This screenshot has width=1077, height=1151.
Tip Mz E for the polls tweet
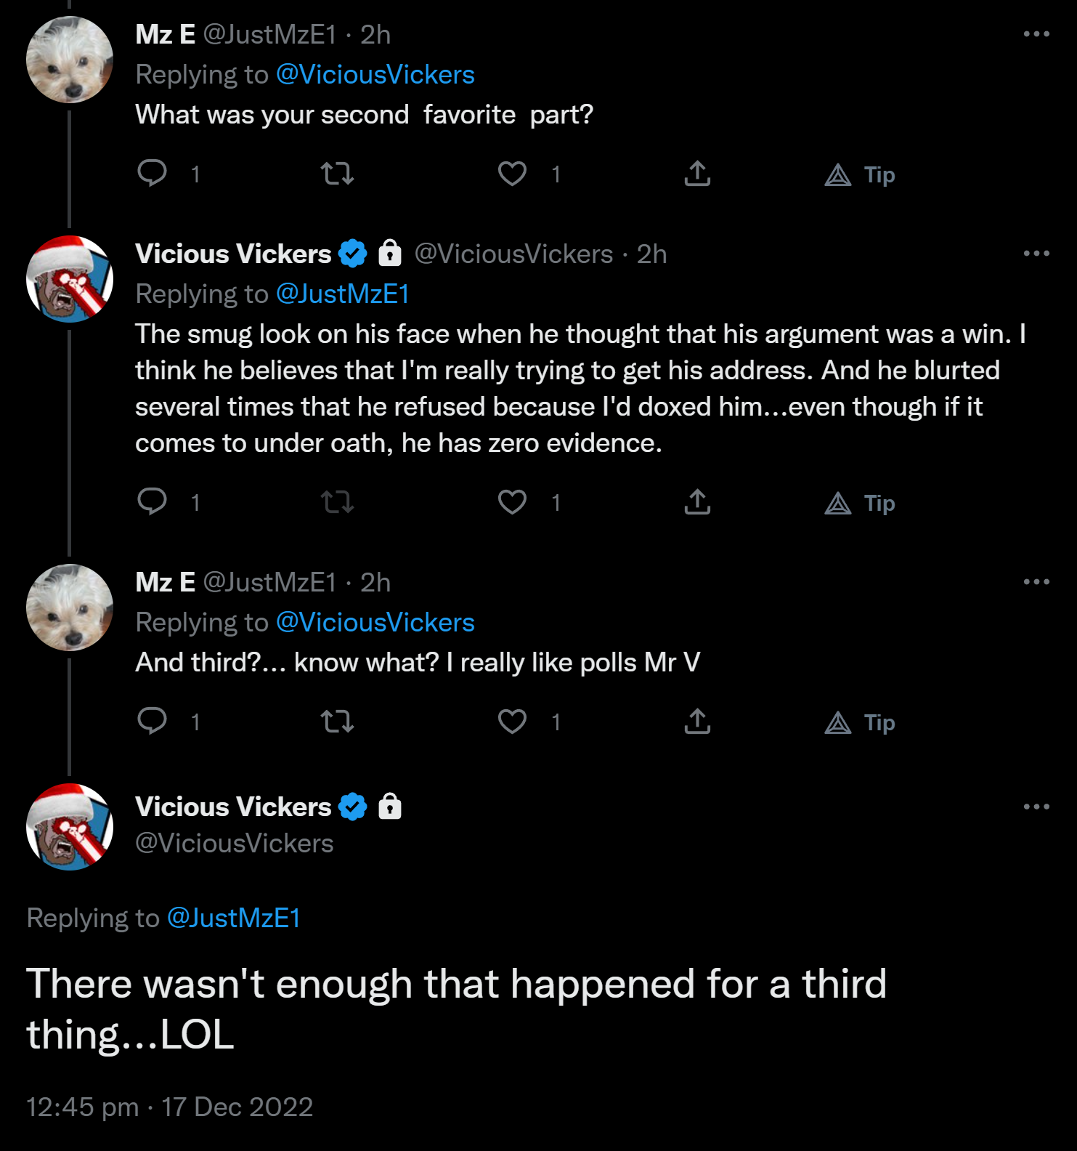click(860, 722)
